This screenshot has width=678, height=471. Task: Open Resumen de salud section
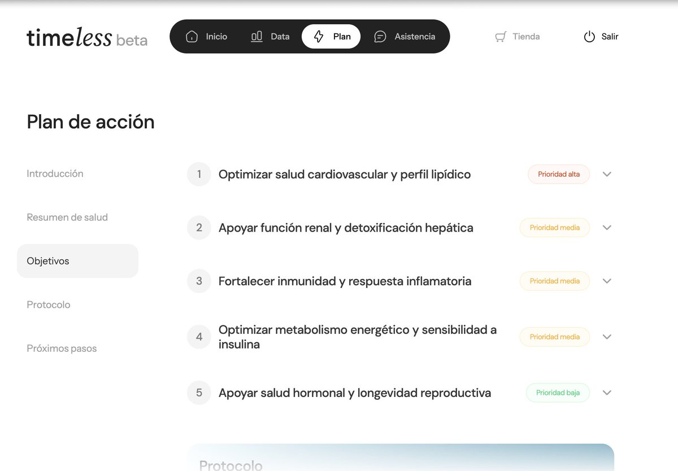pos(67,217)
